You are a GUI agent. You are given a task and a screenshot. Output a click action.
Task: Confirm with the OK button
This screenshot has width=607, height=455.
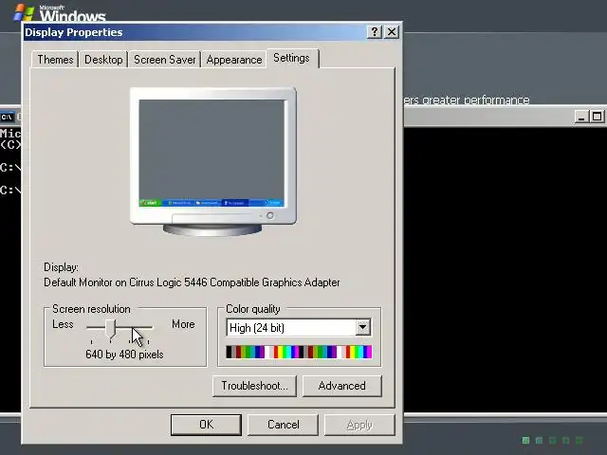tap(206, 425)
